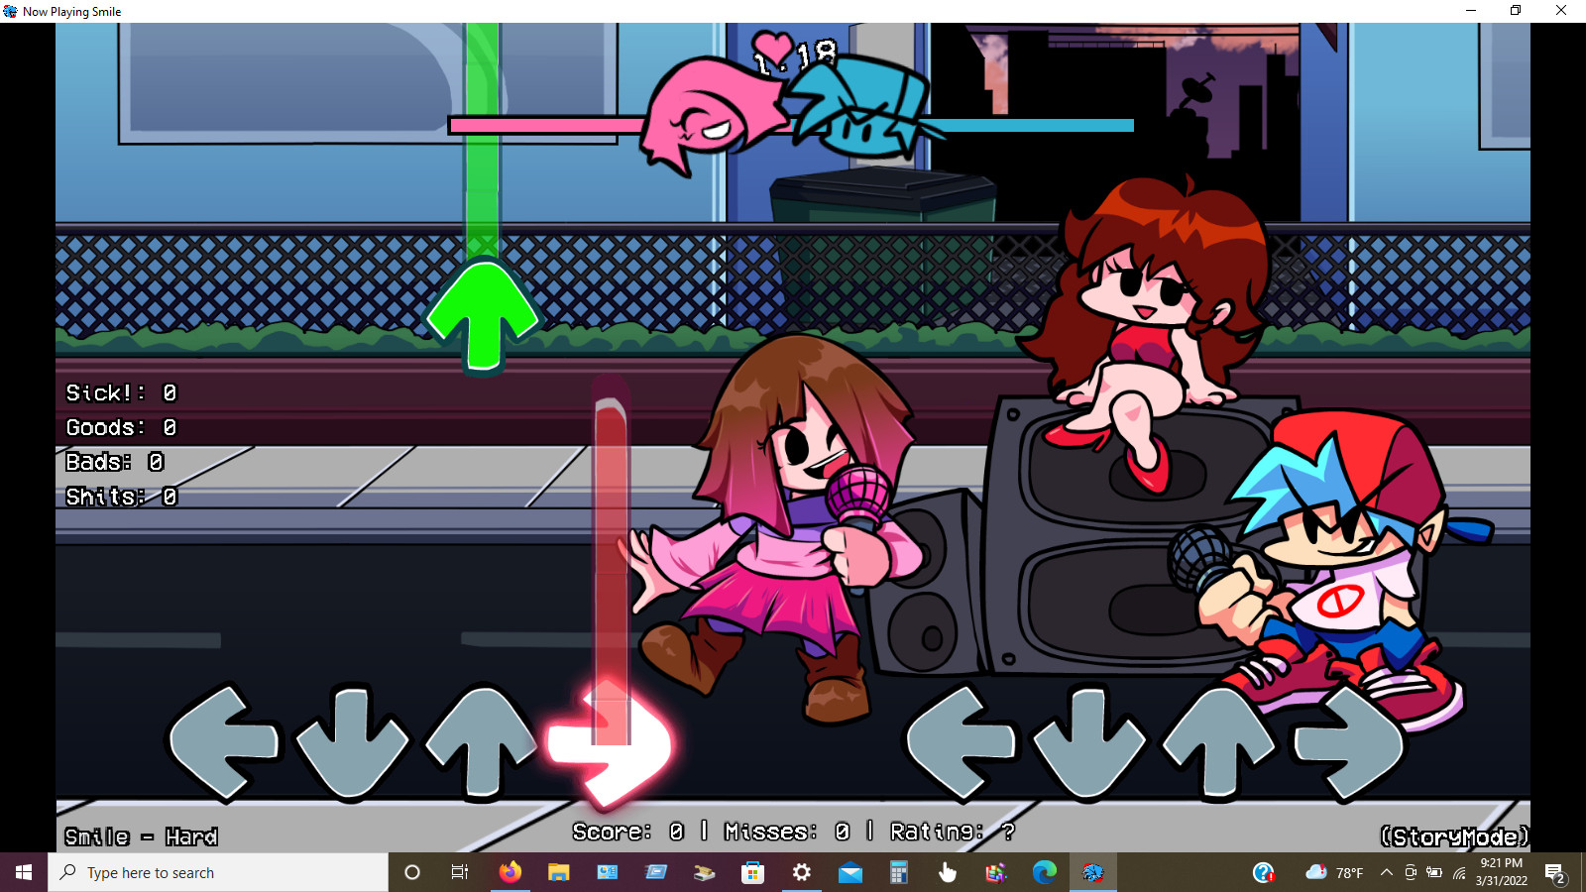
Task: Click the pointer hand taskbar icon
Action: coord(947,872)
